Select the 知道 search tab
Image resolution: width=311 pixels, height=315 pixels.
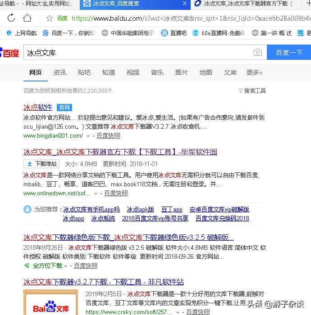pos(109,72)
